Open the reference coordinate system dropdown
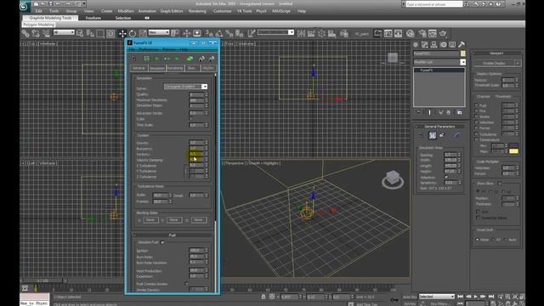Viewport: 544px width, 306px height. [159, 32]
